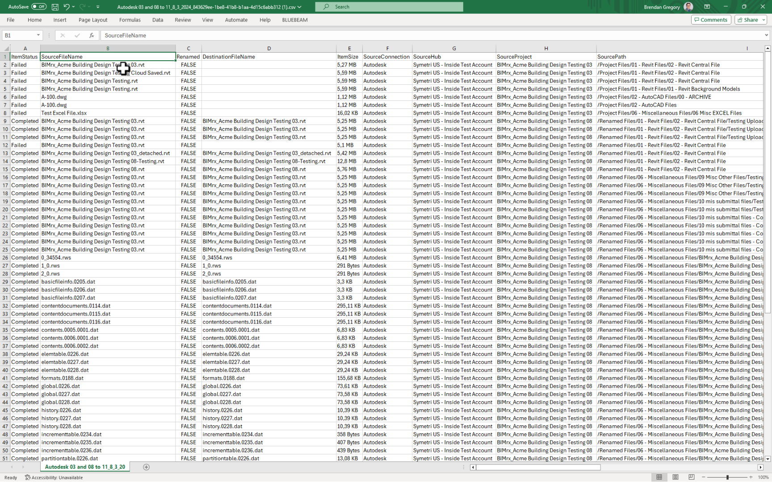
Task: Click the zoom in plus icon
Action: (751, 478)
